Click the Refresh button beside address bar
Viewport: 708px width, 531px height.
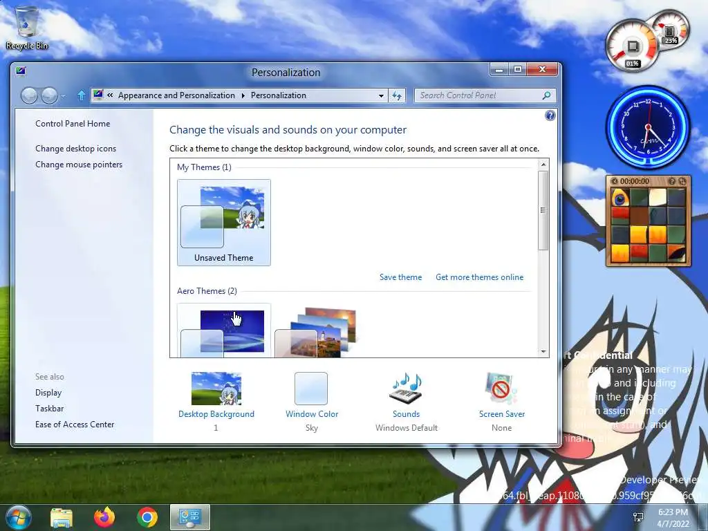397,95
